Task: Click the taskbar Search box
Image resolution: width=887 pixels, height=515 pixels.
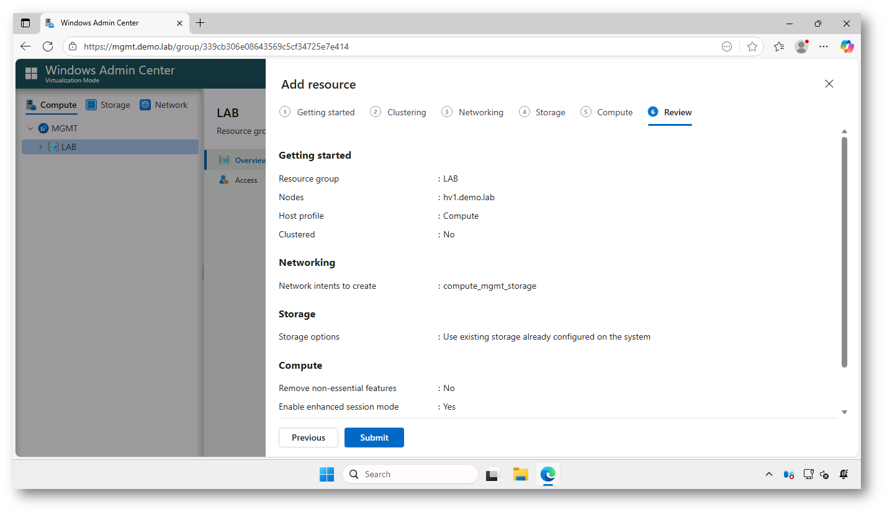Action: tap(410, 474)
